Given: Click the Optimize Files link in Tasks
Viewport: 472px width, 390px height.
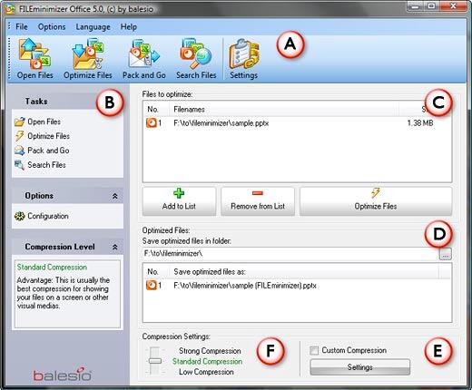Looking at the screenshot, I should click(49, 136).
